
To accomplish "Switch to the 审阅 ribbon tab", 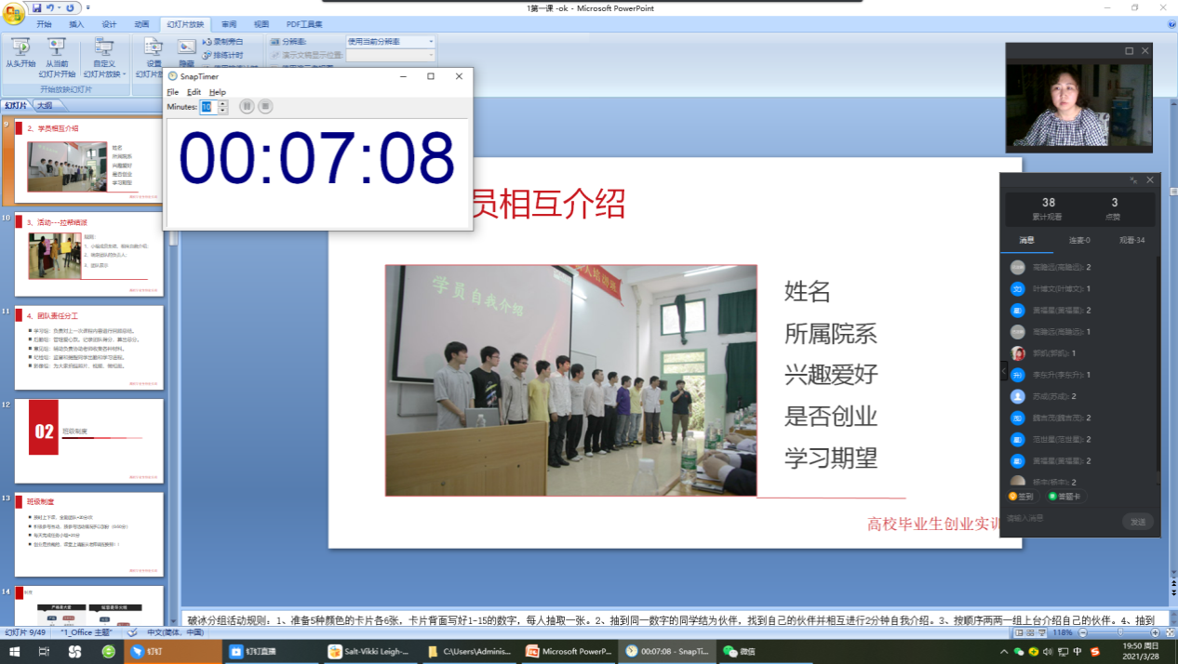I will [x=228, y=24].
